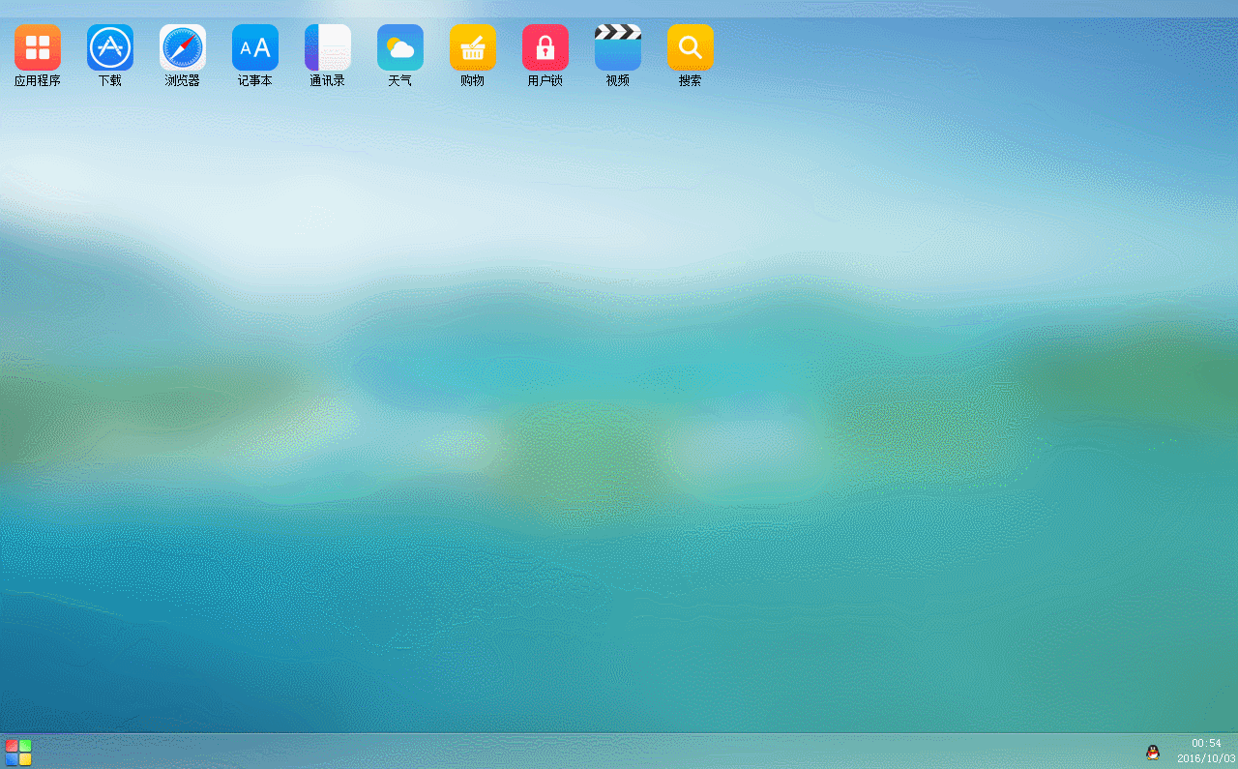The image size is (1238, 769).
Task: Click the 00:54 taskbar clock
Action: point(1206,744)
